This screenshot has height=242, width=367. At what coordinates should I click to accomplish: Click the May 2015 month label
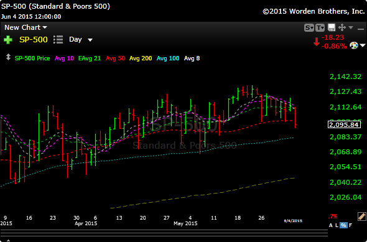(x=185, y=223)
